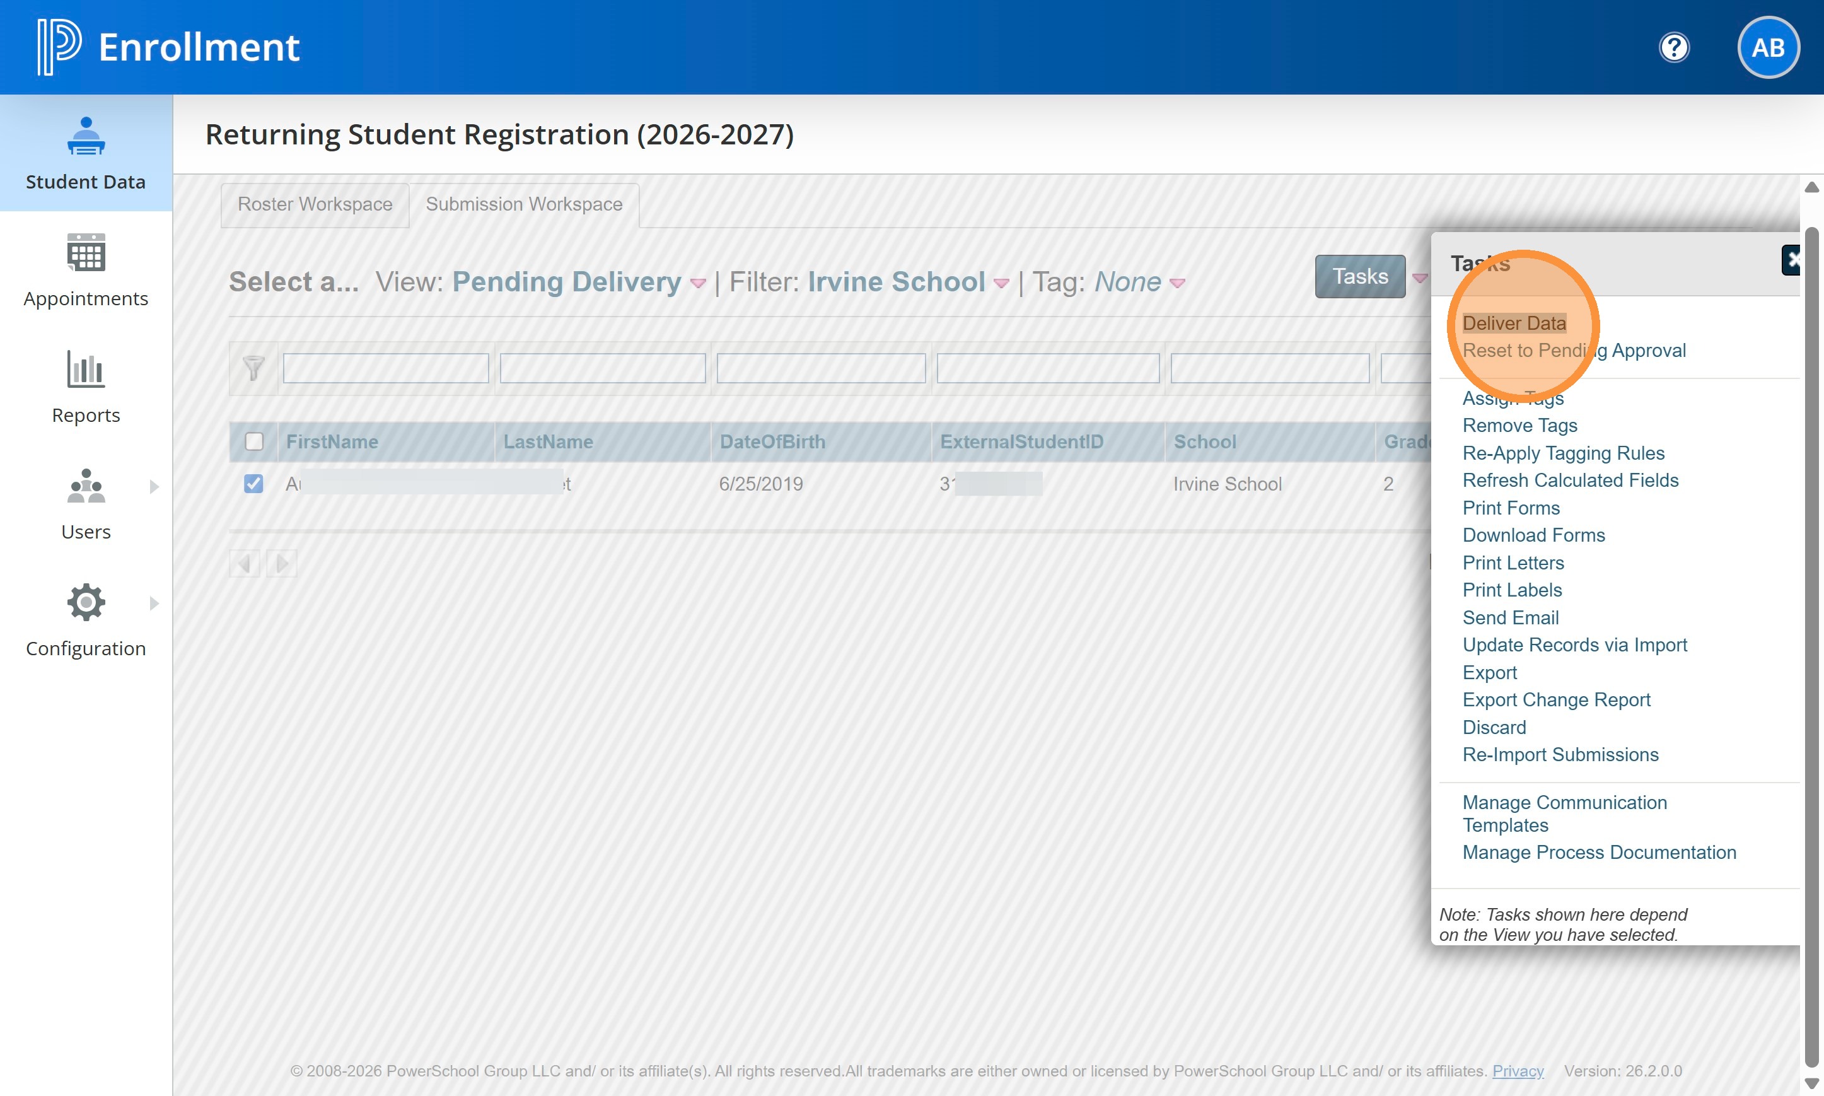
Task: Click the help question mark icon
Action: tap(1673, 48)
